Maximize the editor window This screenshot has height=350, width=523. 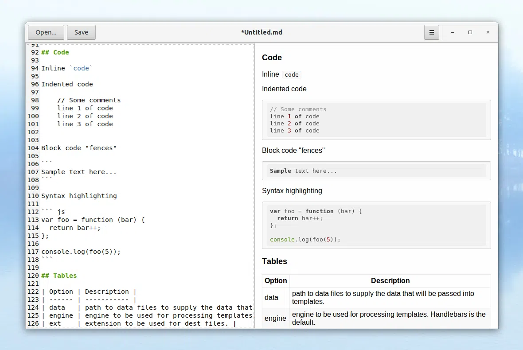(470, 32)
